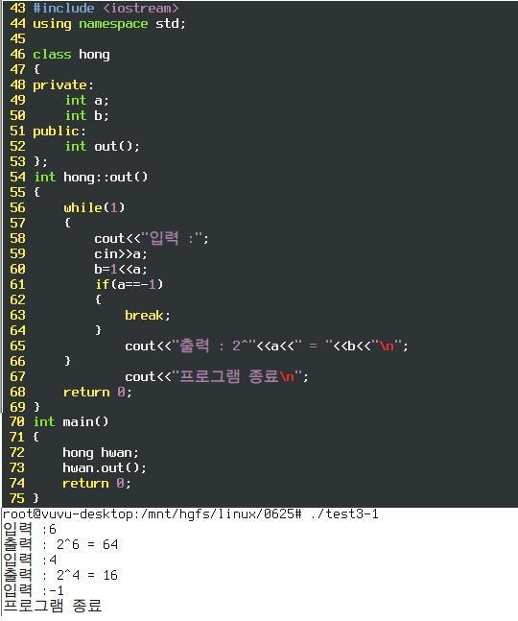
Task: Click 'using namespace std;' on line 44
Action: 108,24
